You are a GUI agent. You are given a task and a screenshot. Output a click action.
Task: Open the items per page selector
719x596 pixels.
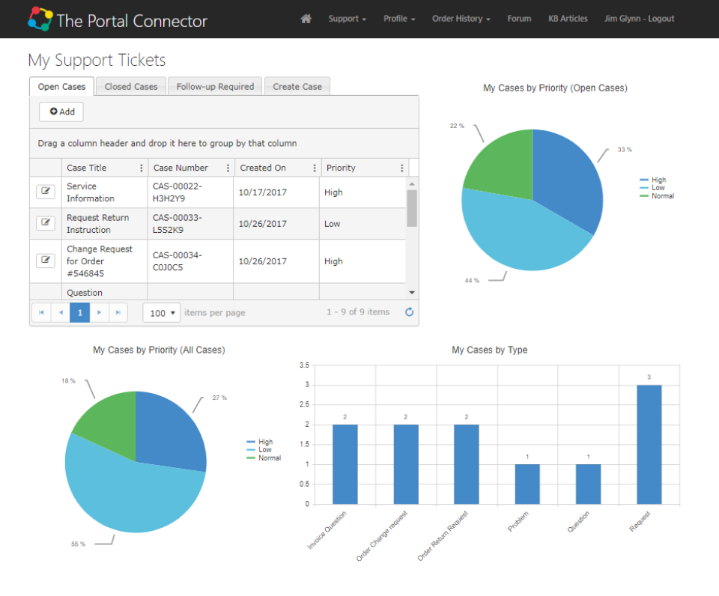click(x=161, y=312)
